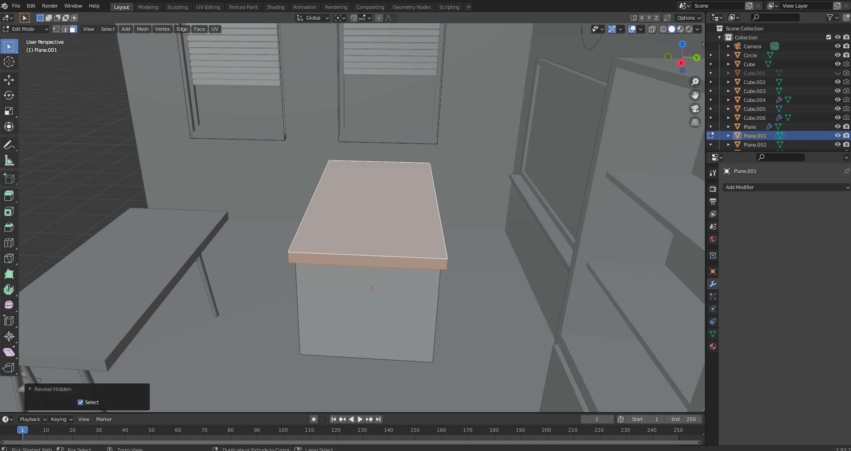Image resolution: width=851 pixels, height=451 pixels.
Task: Switch perspective/orthographic grid icon
Action: 695,122
